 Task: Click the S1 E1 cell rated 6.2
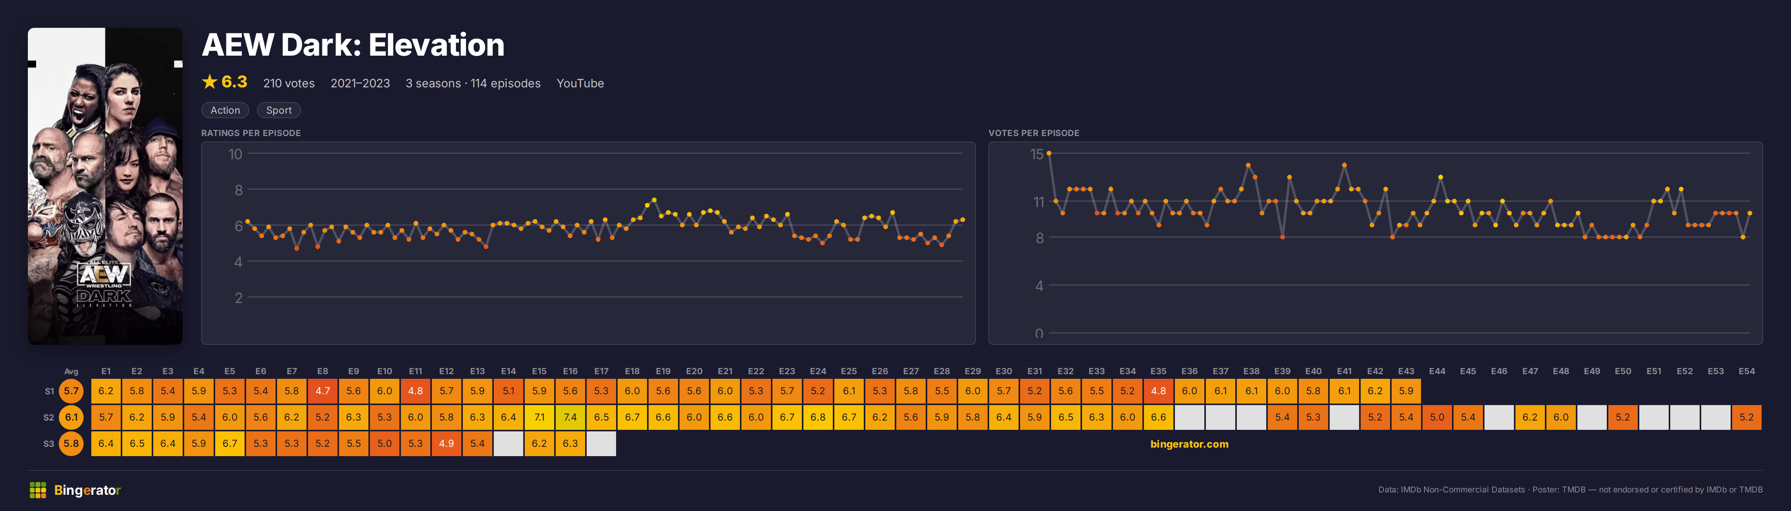coord(106,391)
